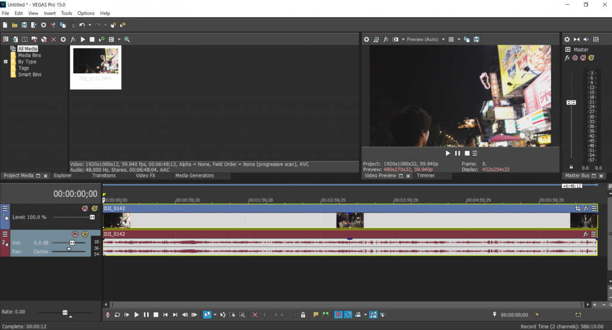Adjust the Master bus volume fader
The image size is (612, 330).
571,103
